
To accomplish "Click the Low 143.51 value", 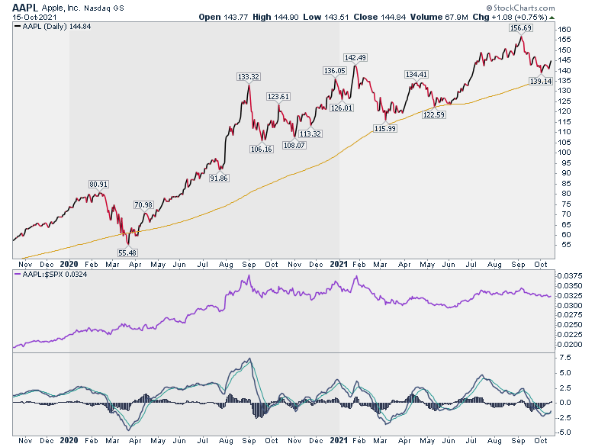I will pos(326,17).
